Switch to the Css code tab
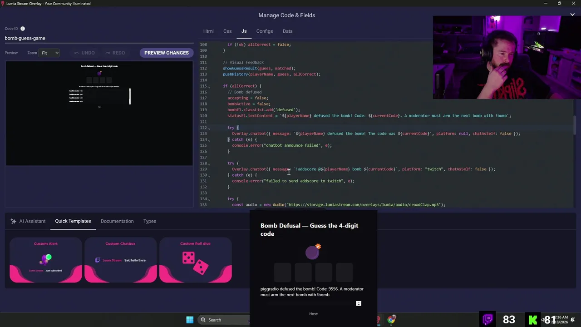The height and width of the screenshot is (327, 581). click(x=227, y=31)
